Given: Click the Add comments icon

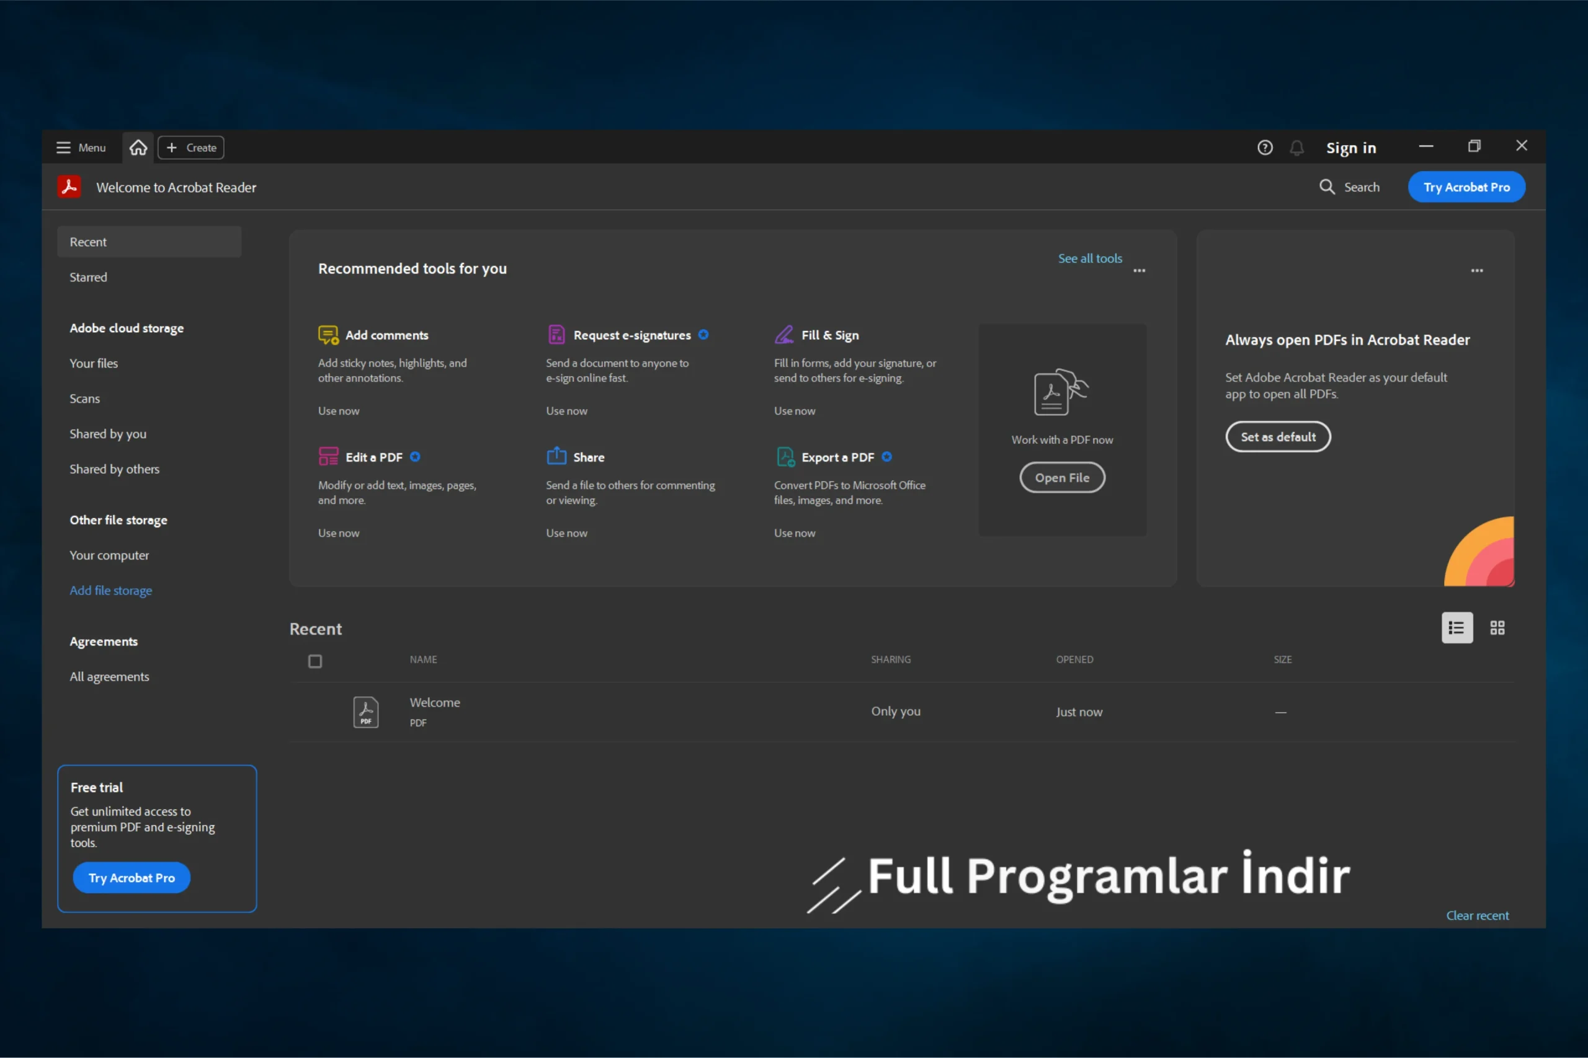Looking at the screenshot, I should [328, 335].
